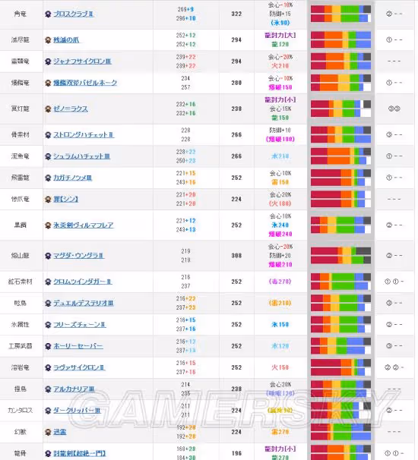Select the defense value 280
418x460 pixels.
pyautogui.click(x=236, y=83)
